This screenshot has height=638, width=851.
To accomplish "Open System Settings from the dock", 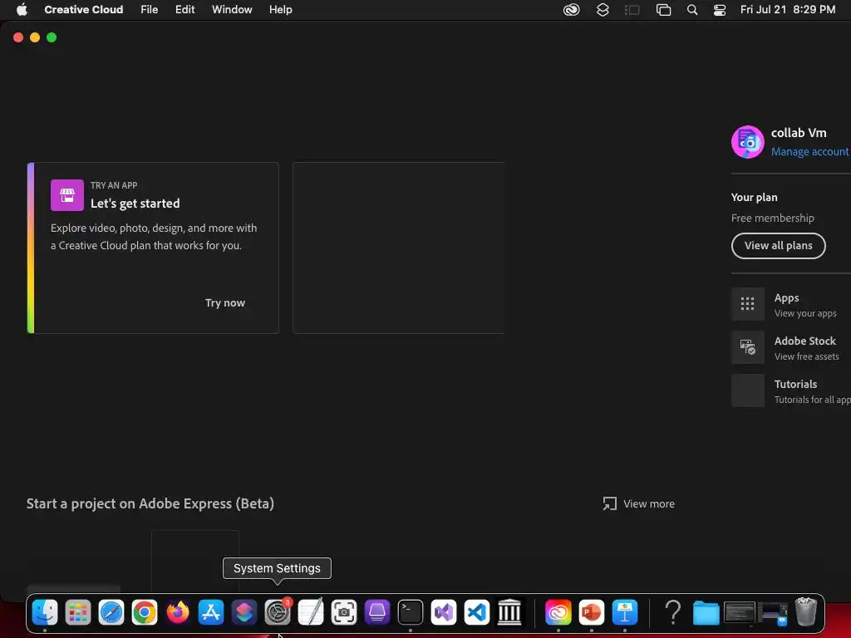I will click(278, 612).
